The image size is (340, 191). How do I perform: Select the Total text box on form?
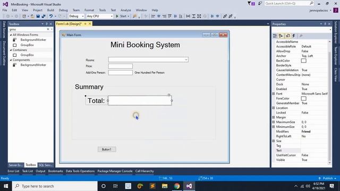(140, 100)
